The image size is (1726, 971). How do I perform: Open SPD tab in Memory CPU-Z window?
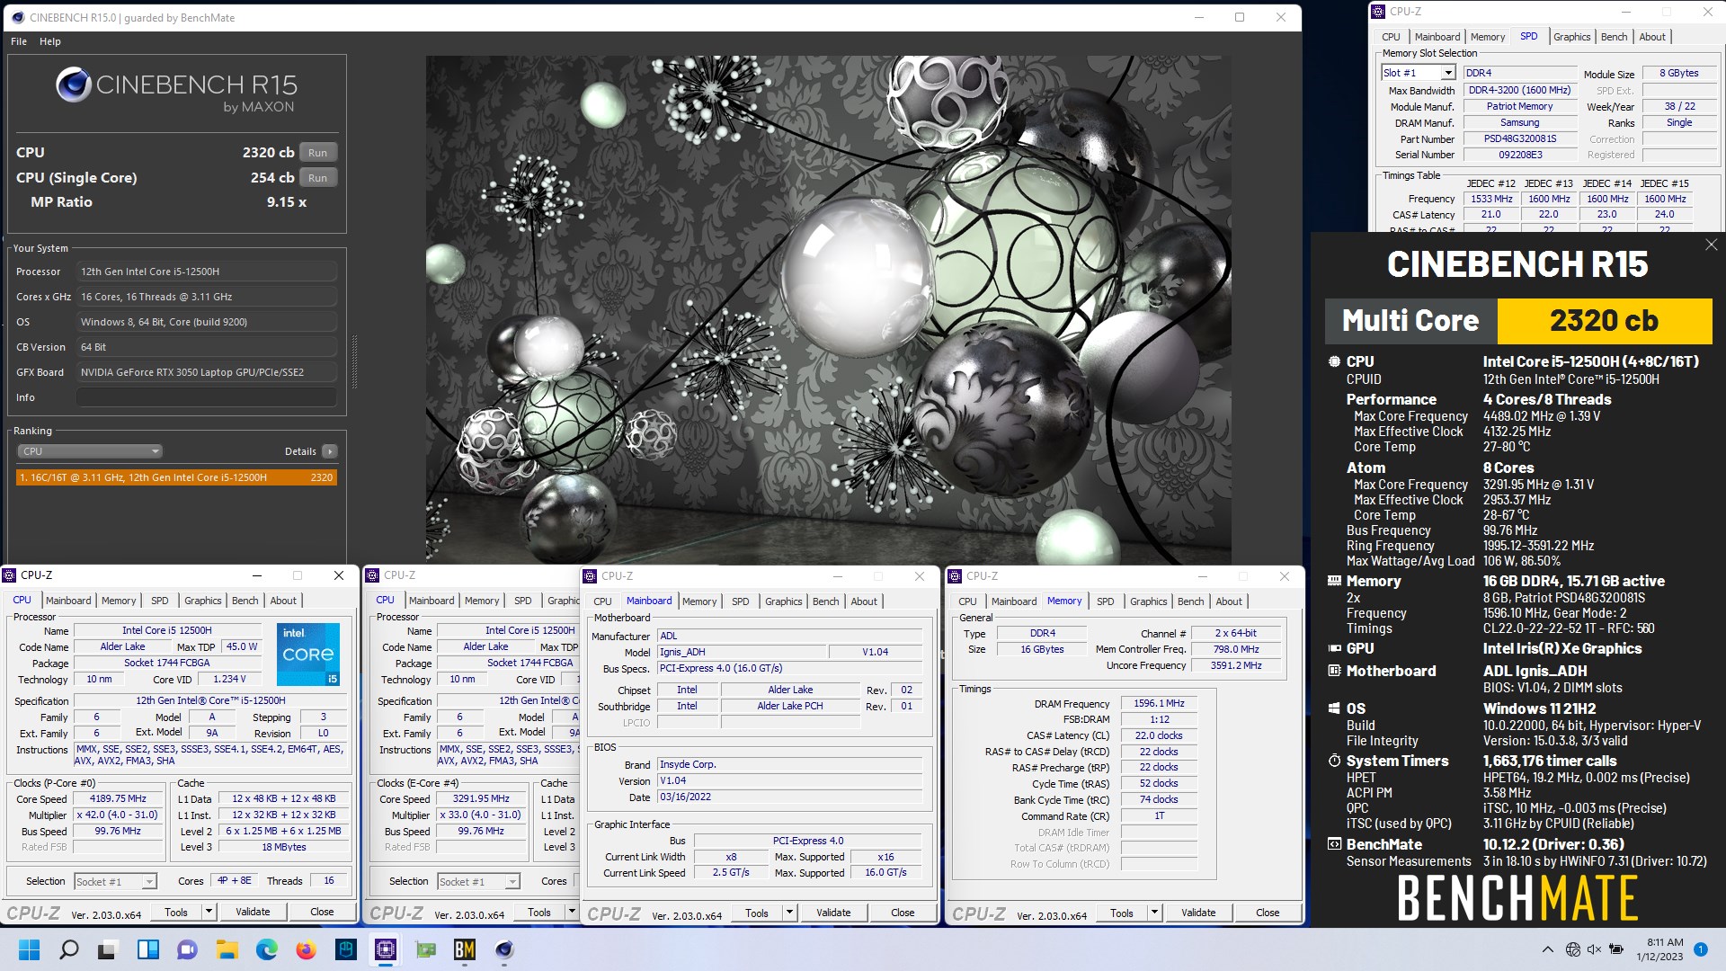[x=1105, y=601]
